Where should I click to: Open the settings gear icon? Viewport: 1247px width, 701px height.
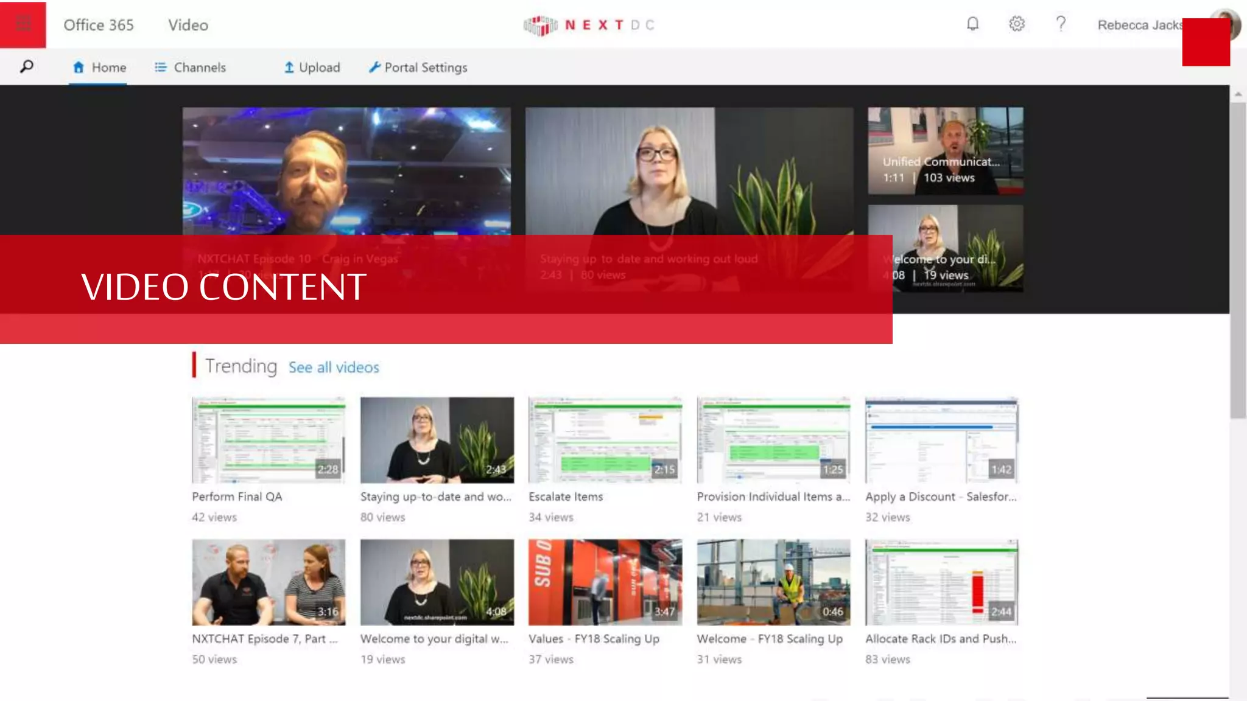[x=1016, y=24]
